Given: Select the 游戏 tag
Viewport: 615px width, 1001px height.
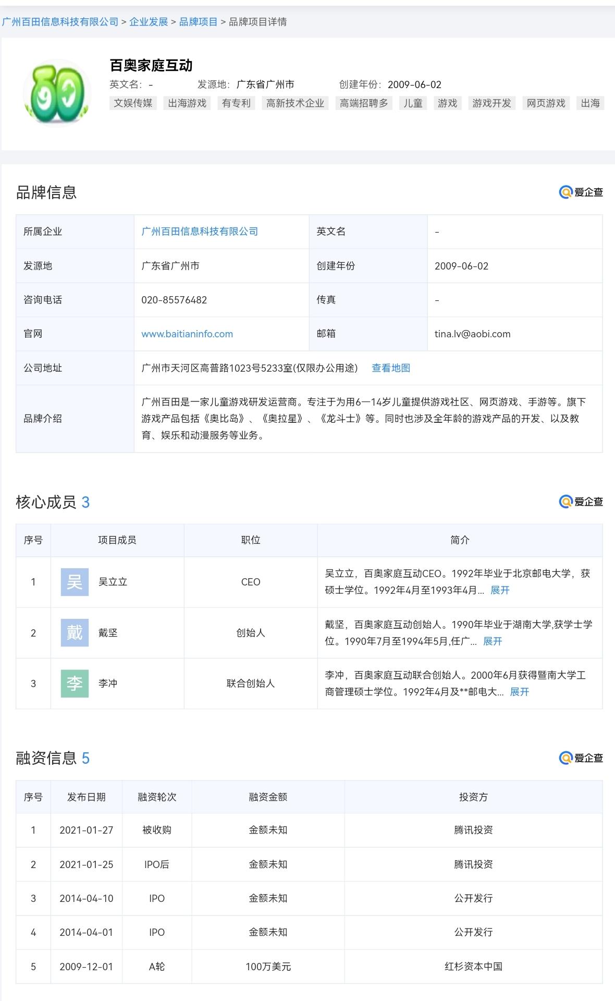Looking at the screenshot, I should coord(447,103).
